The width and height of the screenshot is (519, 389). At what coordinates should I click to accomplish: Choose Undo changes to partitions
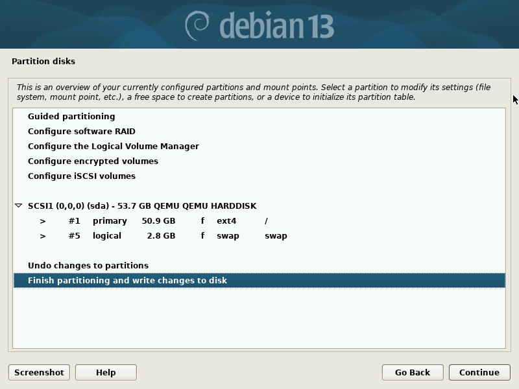(259, 265)
